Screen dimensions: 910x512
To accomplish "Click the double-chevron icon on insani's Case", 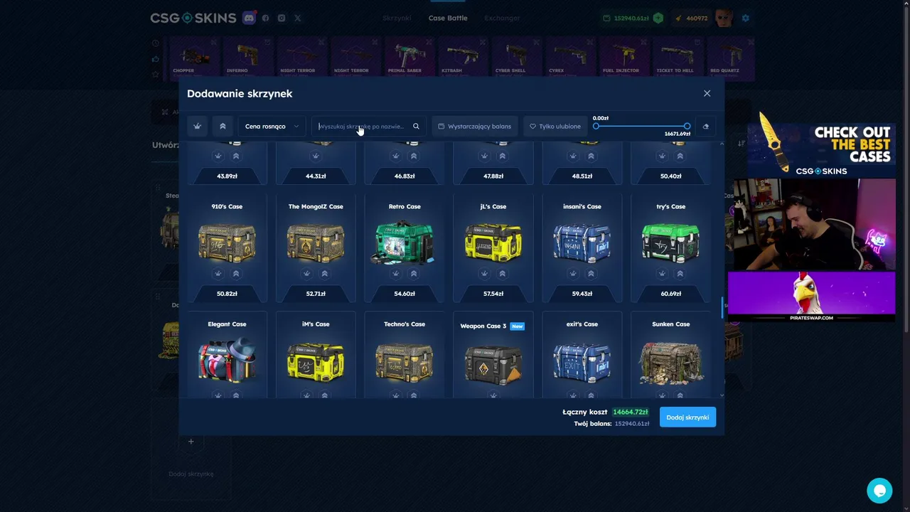I will point(591,274).
